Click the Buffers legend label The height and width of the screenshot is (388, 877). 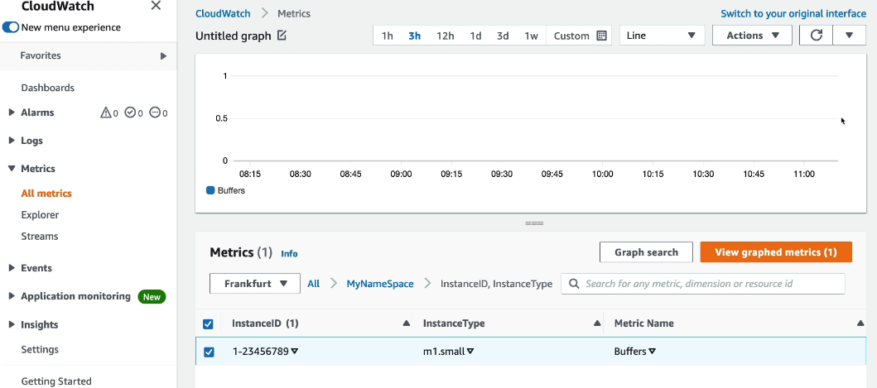[231, 190]
